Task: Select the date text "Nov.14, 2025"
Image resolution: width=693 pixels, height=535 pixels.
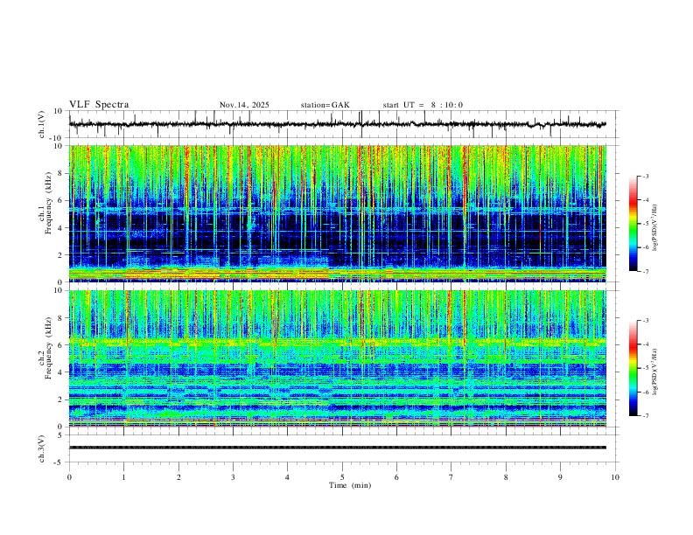Action: click(x=244, y=105)
